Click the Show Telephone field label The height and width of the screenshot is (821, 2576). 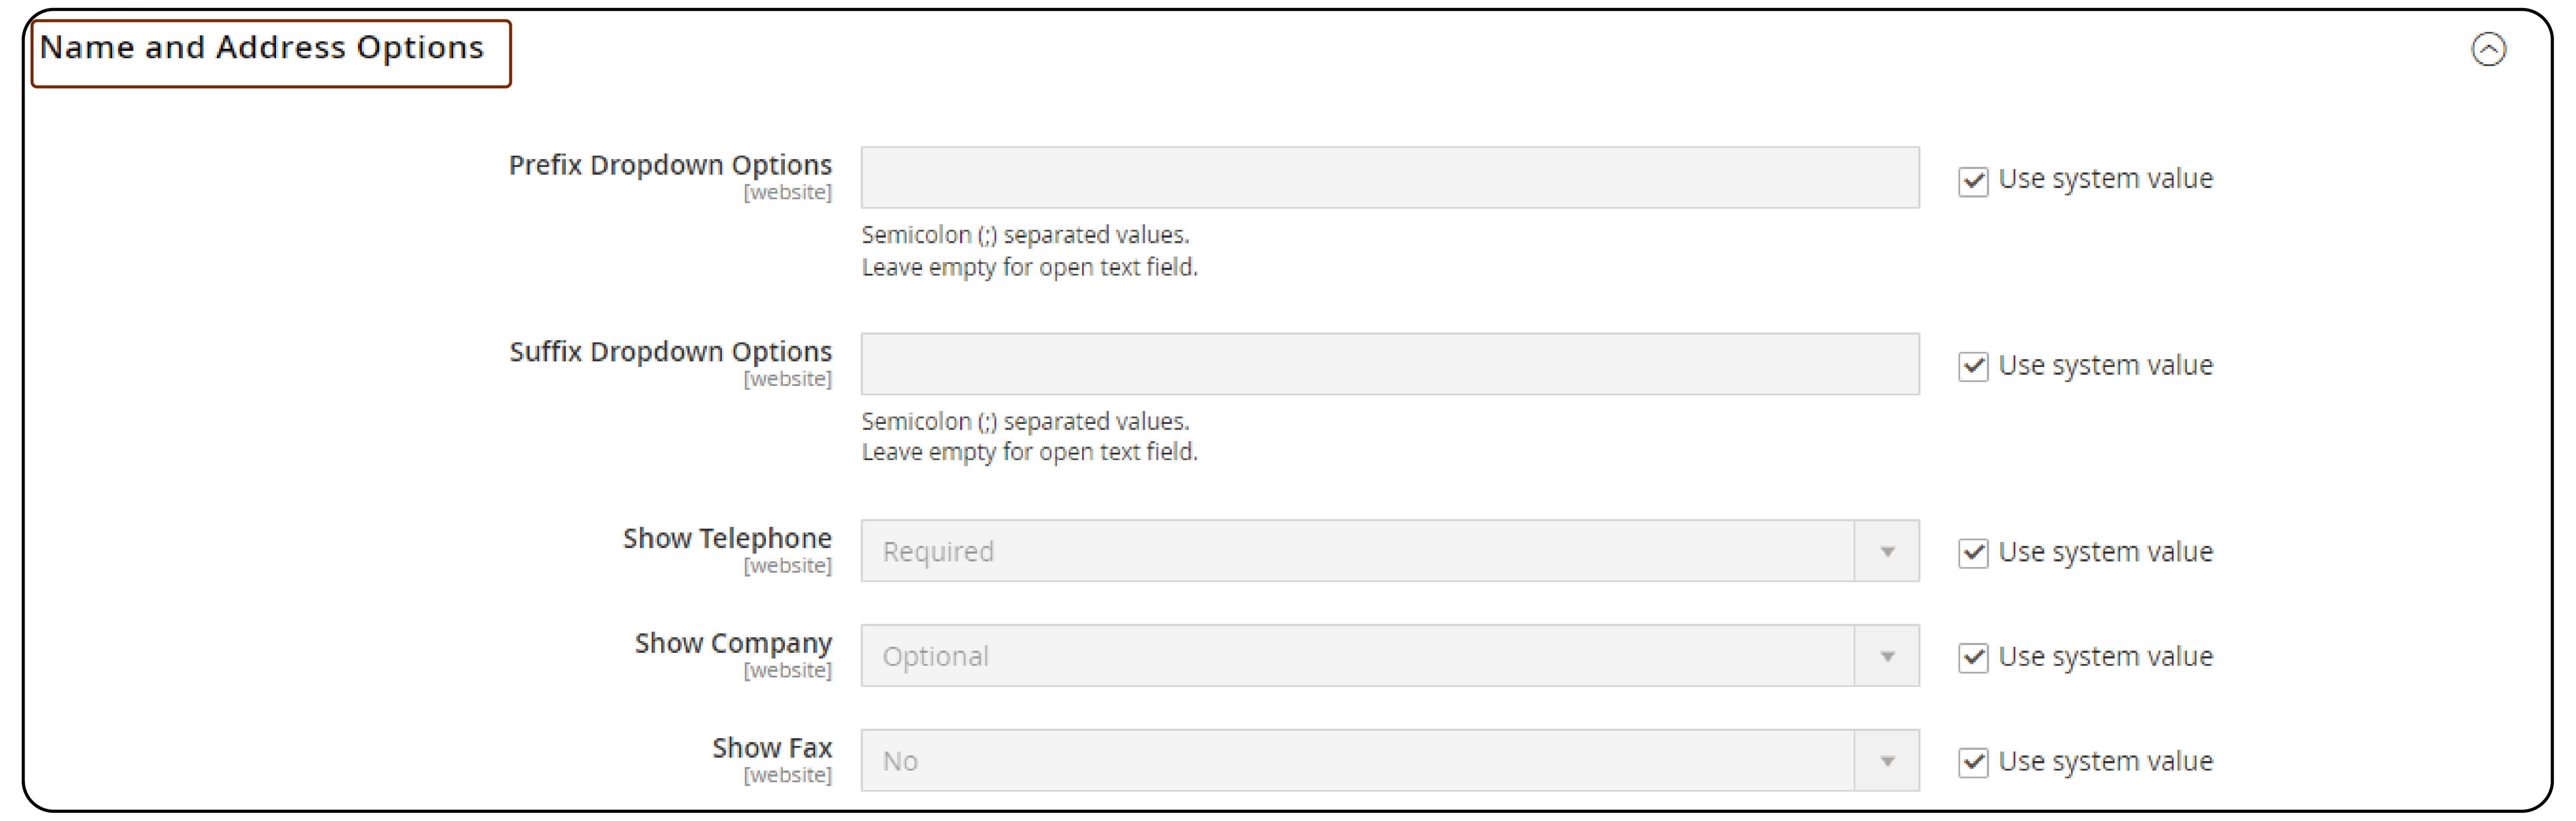727,538
